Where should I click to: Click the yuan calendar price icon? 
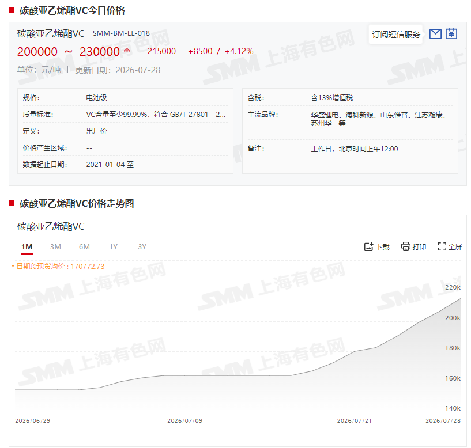tap(451, 33)
